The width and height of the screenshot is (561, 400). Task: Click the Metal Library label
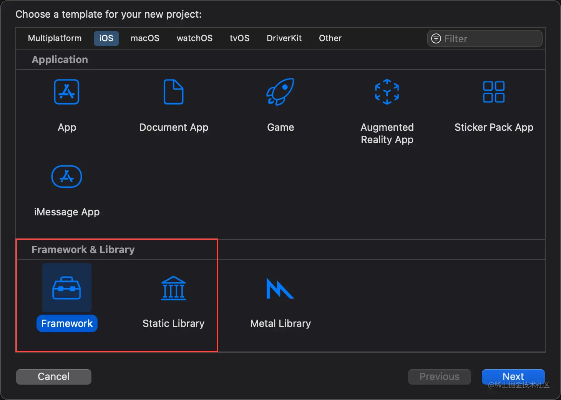coord(280,323)
